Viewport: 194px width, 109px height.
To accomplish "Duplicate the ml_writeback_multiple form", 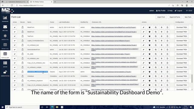I will 156,67.
